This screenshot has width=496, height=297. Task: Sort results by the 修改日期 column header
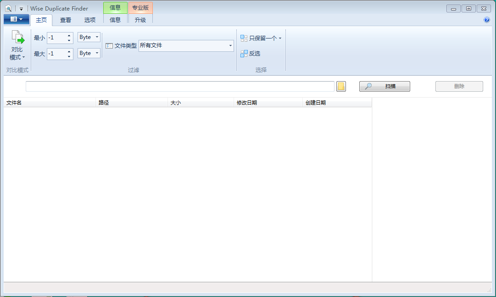(268, 103)
